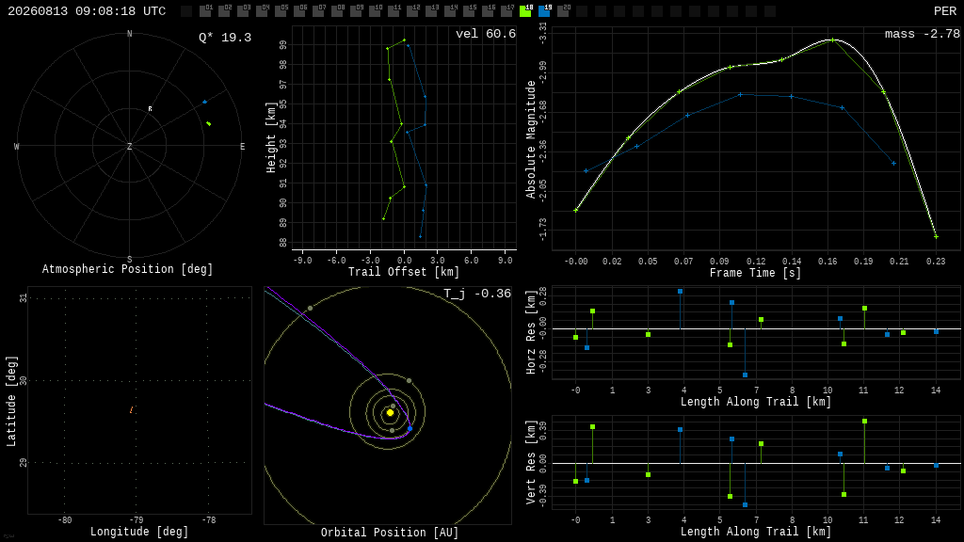The height and width of the screenshot is (542, 964).
Task: Select the green station 18 indicator
Action: click(525, 11)
